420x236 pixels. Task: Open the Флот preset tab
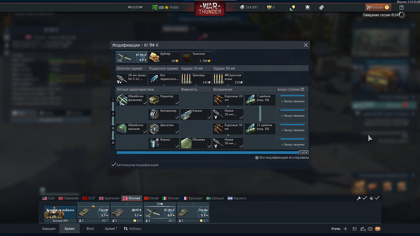(90, 228)
